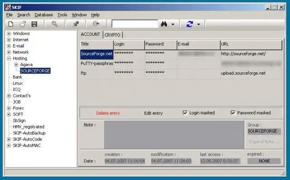
Task: Select the PuTTY-passphras row title cell
Action: tap(97, 64)
